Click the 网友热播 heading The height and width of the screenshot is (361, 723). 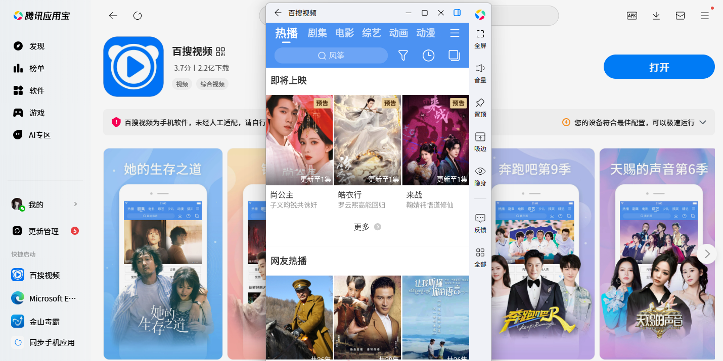[289, 261]
